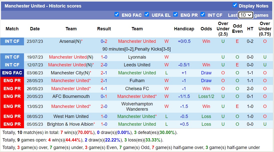Image resolution: width=274 pixels, height=152 pixels.
Task: Disable the UEFA EL filter
Action: [147, 15]
